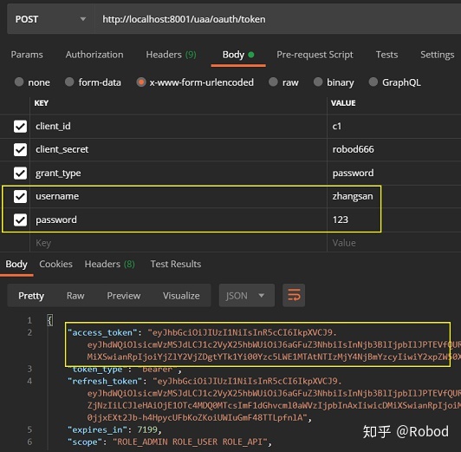Open the POST method dropdown

pyautogui.click(x=50, y=19)
